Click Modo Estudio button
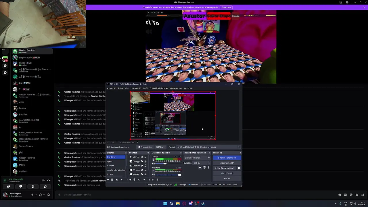 (x=227, y=173)
